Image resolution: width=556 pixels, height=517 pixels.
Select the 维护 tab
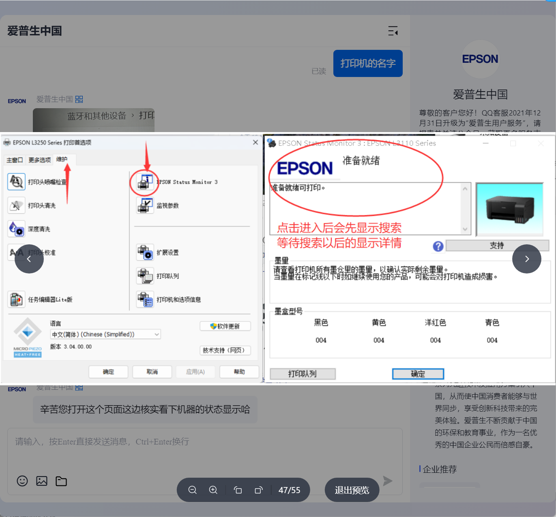point(62,159)
